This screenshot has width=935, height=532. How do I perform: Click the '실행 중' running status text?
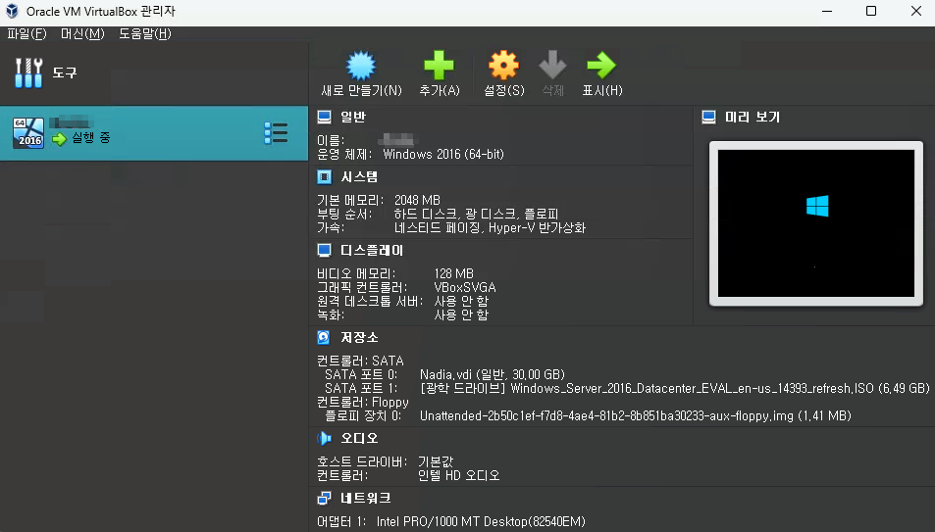[x=90, y=137]
